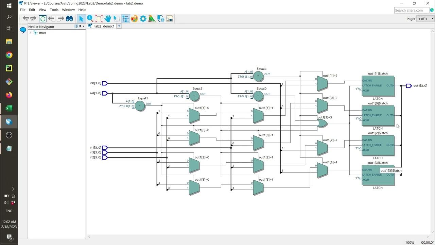Open Chrome from taskbar
435x245 pixels.
9,55
